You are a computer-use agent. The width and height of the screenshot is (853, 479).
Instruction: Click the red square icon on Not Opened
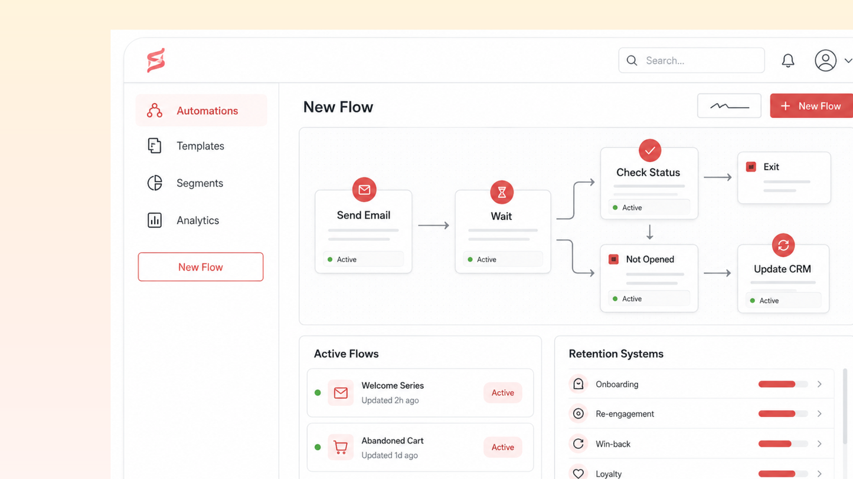(613, 259)
